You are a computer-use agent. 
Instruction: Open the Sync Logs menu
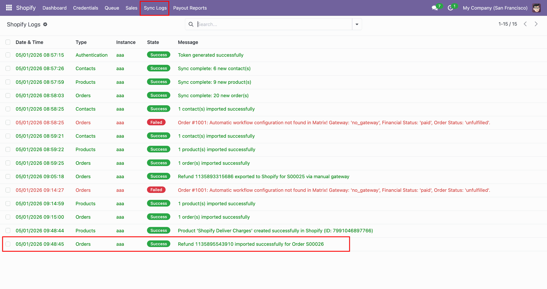pos(155,8)
